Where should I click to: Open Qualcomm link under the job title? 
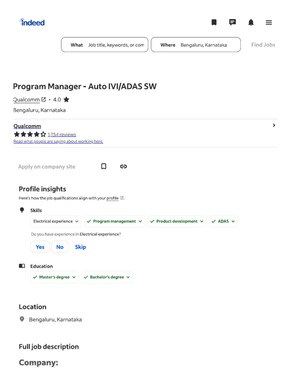pyautogui.click(x=26, y=100)
